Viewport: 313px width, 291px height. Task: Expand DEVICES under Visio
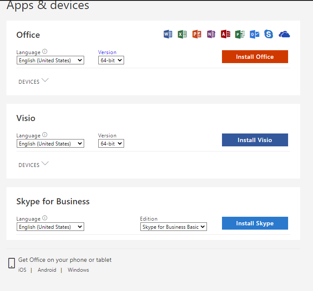(33, 164)
